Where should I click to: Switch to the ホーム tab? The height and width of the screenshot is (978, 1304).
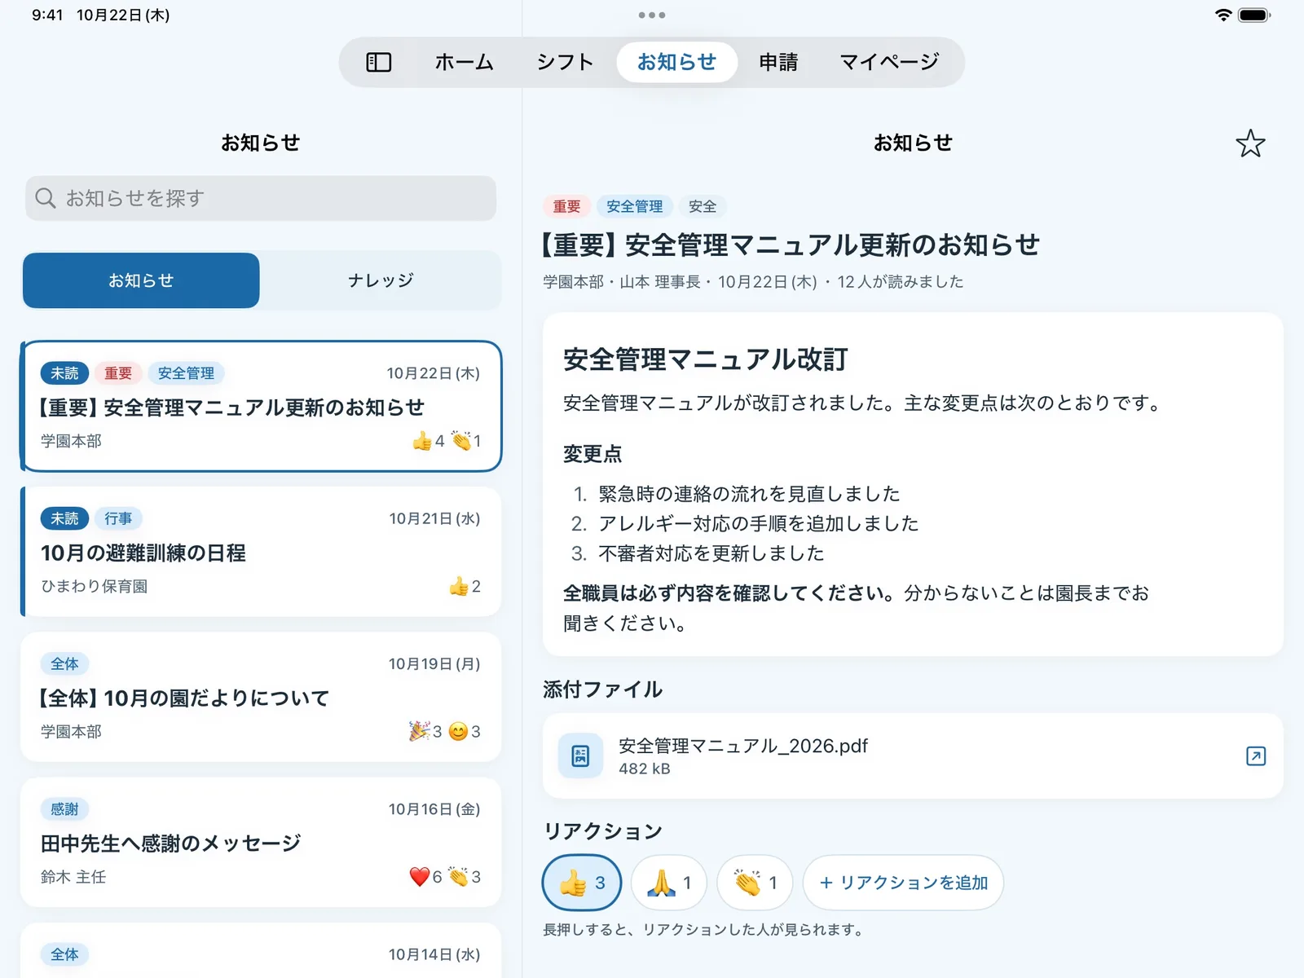(x=464, y=62)
